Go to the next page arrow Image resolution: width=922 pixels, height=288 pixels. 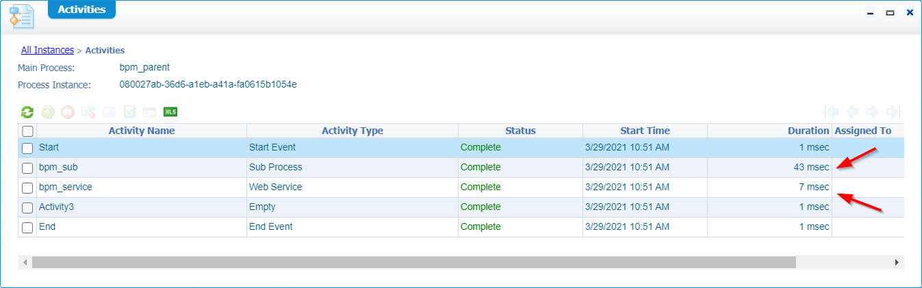point(873,112)
